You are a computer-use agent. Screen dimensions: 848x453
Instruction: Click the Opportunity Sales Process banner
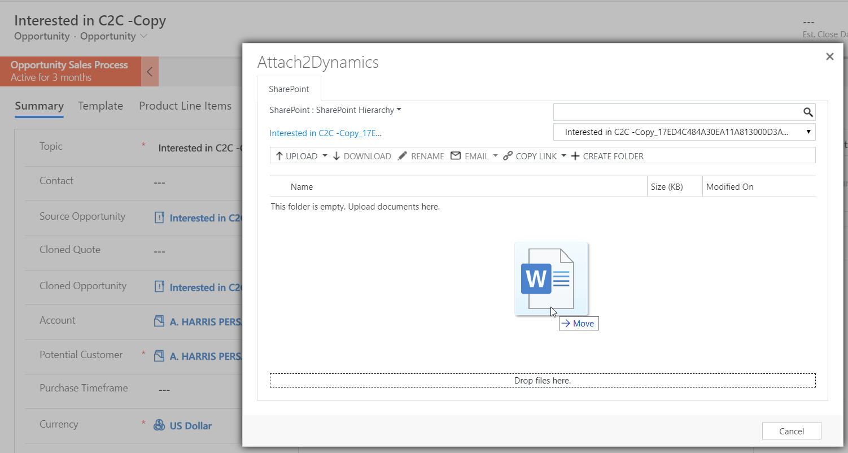(70, 71)
